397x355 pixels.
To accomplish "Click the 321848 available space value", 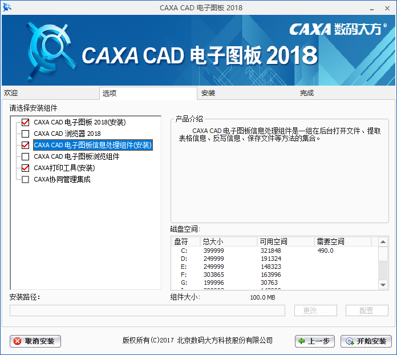I will (x=271, y=251).
